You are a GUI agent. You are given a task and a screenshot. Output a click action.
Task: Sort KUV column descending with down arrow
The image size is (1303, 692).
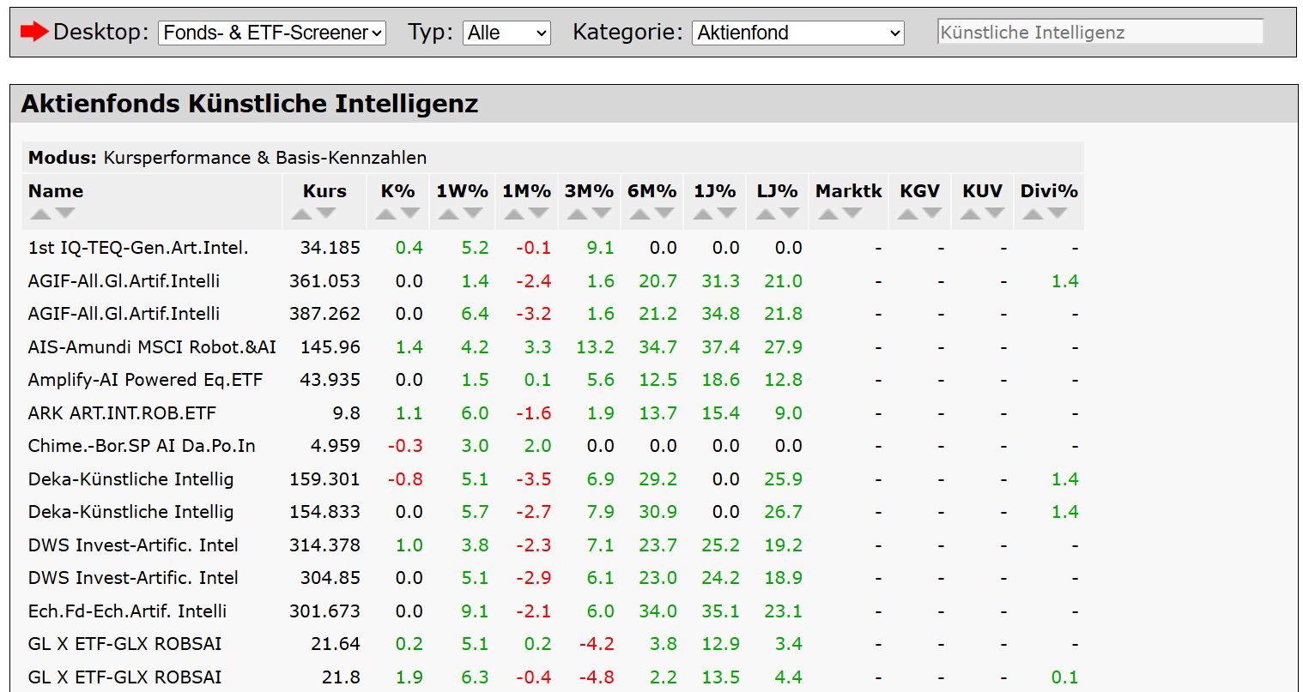point(995,214)
